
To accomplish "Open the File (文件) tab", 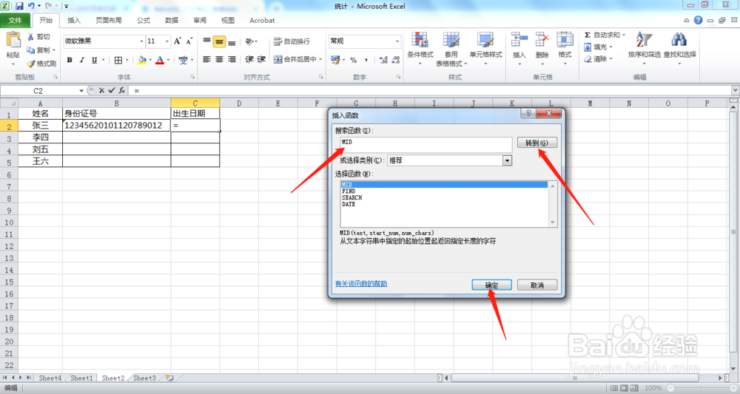I will coord(15,20).
